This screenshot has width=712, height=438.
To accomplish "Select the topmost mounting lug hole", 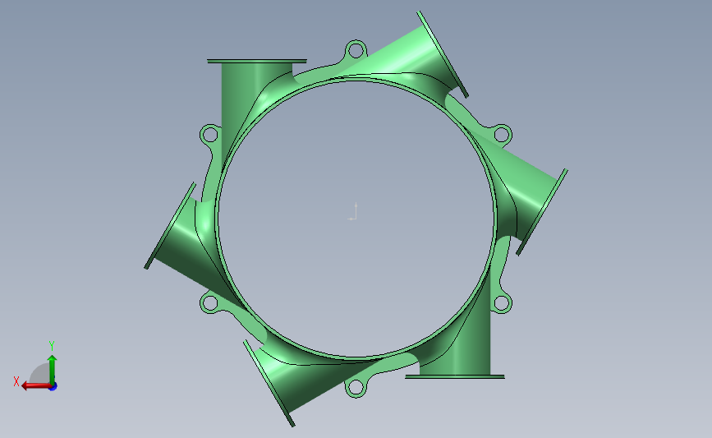I will pyautogui.click(x=356, y=50).
